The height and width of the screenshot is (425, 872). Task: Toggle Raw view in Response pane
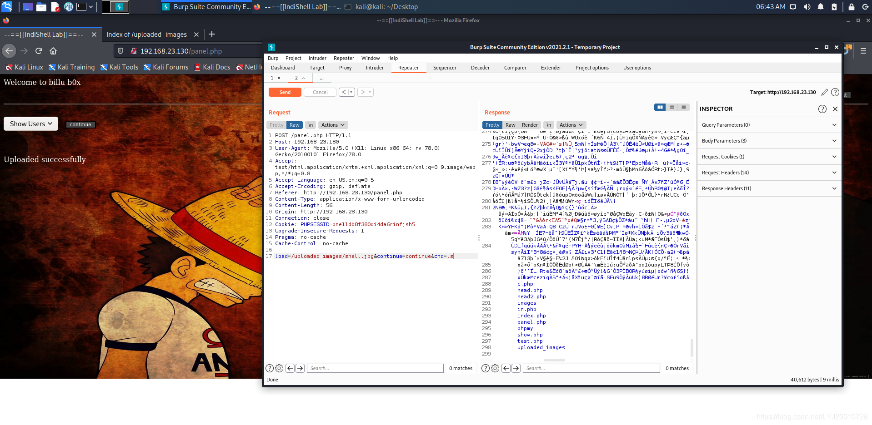pyautogui.click(x=511, y=125)
